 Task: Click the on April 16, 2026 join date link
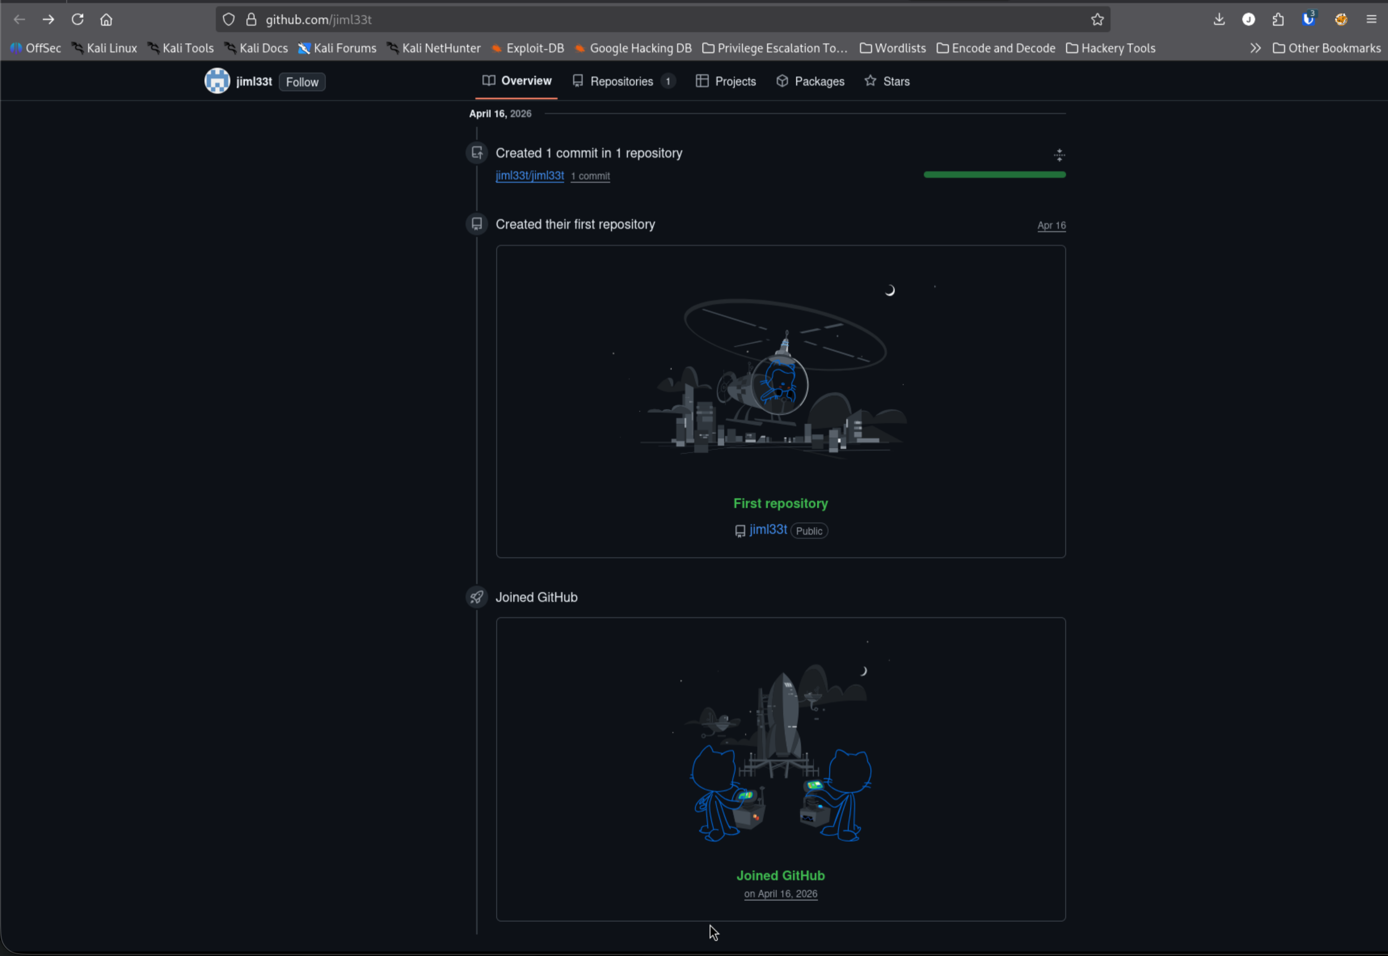click(x=781, y=893)
